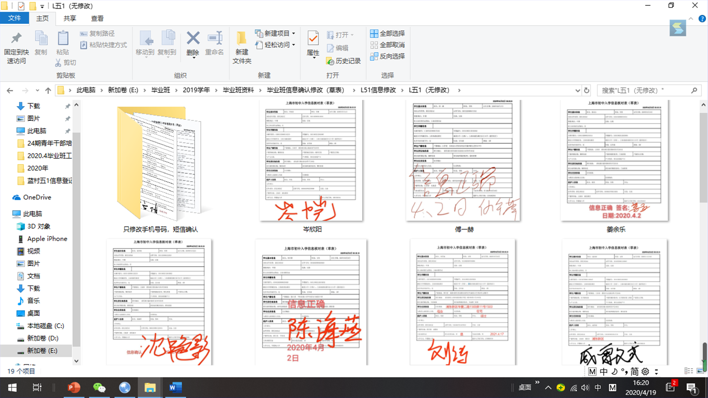Viewport: 708px width, 398px height.
Task: Open address bar history dropdown arrow
Action: pos(578,90)
